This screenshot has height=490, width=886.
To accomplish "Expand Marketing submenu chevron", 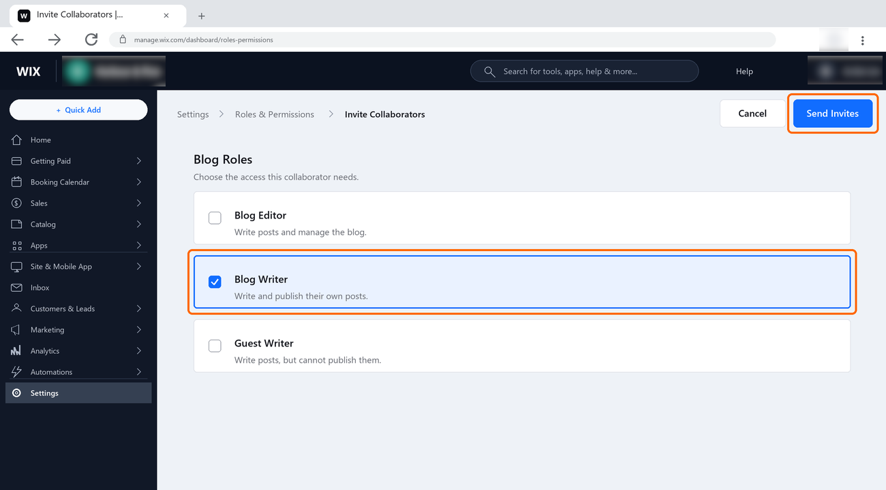I will click(139, 330).
